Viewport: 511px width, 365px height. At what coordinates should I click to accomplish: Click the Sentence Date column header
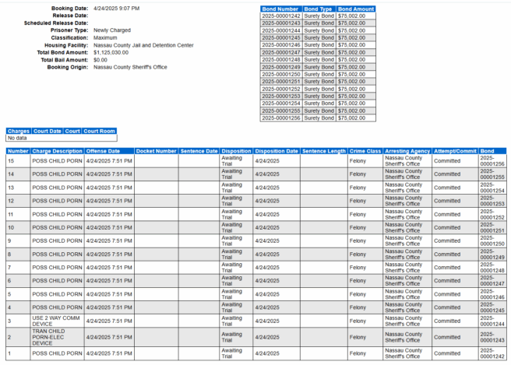(x=199, y=151)
